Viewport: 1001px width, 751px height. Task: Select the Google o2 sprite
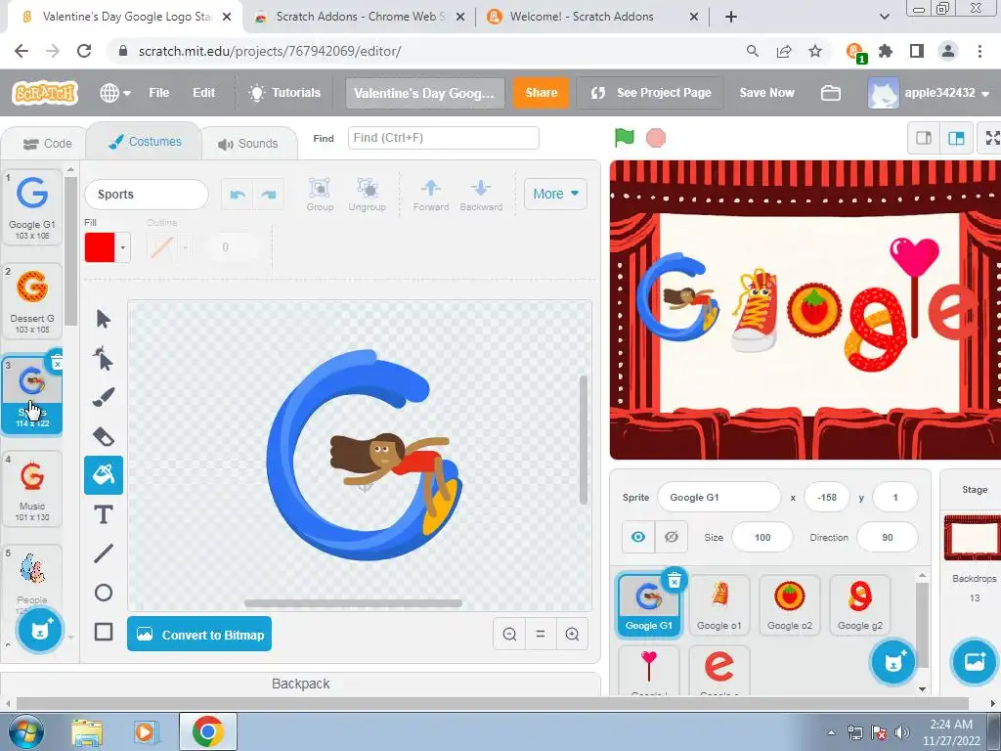coord(789,604)
